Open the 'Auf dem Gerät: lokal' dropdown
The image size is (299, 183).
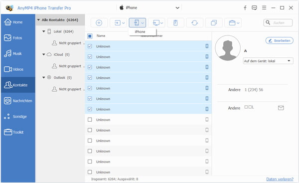[x=268, y=61]
